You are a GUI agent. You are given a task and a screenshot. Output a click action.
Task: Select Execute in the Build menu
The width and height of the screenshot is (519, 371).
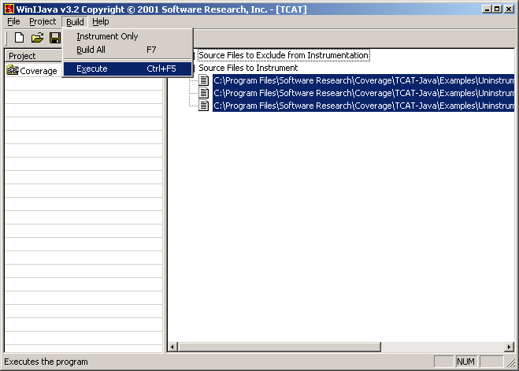tap(128, 69)
